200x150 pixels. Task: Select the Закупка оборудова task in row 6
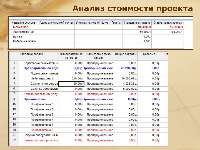pos(44,89)
